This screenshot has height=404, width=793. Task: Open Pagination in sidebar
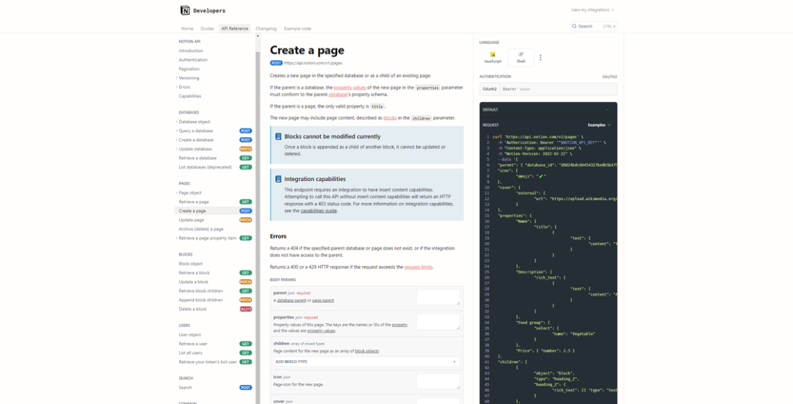189,69
